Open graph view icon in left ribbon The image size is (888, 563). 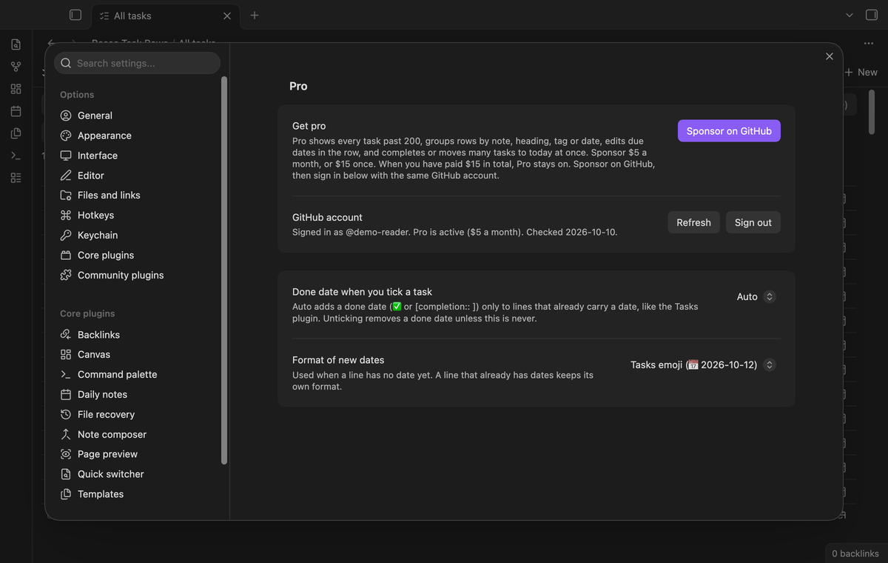pyautogui.click(x=16, y=67)
